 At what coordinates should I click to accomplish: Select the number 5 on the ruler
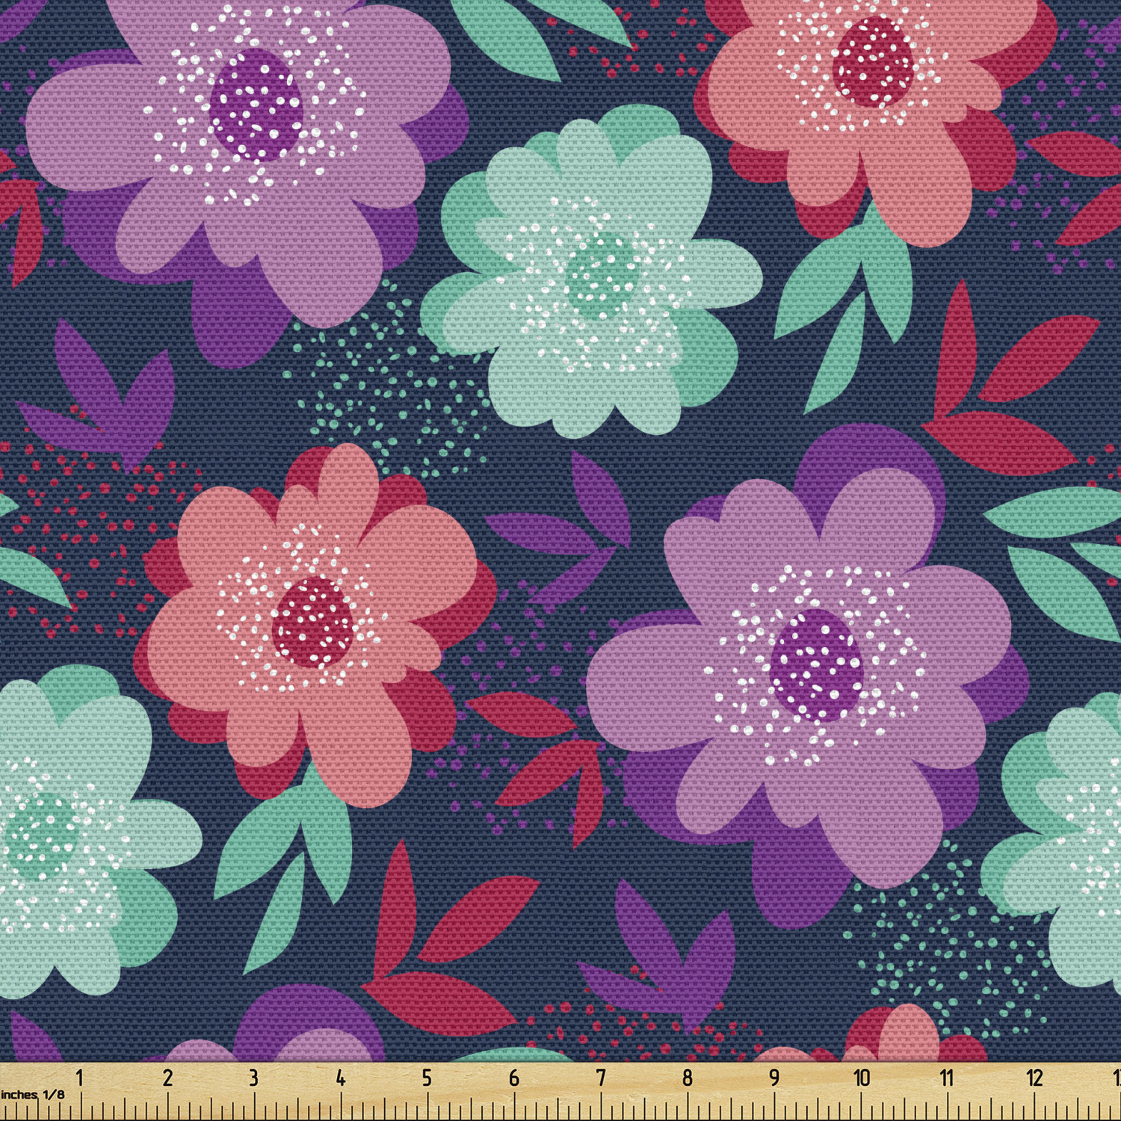[427, 1078]
